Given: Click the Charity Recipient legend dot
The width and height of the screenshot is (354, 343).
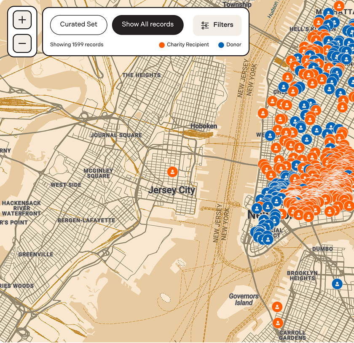Looking at the screenshot, I should 162,45.
